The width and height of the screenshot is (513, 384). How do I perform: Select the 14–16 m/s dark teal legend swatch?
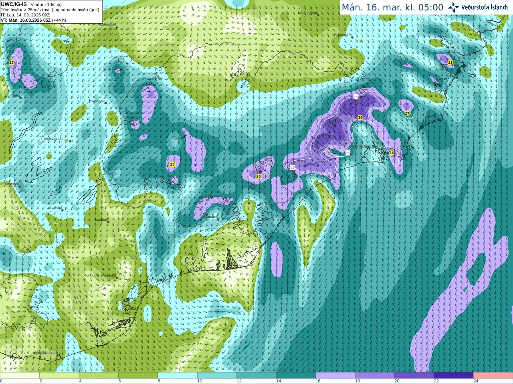coord(296,375)
